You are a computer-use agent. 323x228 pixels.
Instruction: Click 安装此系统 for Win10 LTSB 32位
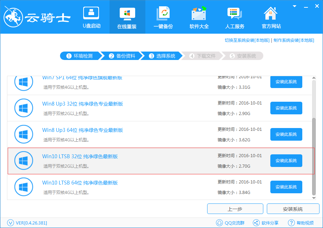point(286,160)
